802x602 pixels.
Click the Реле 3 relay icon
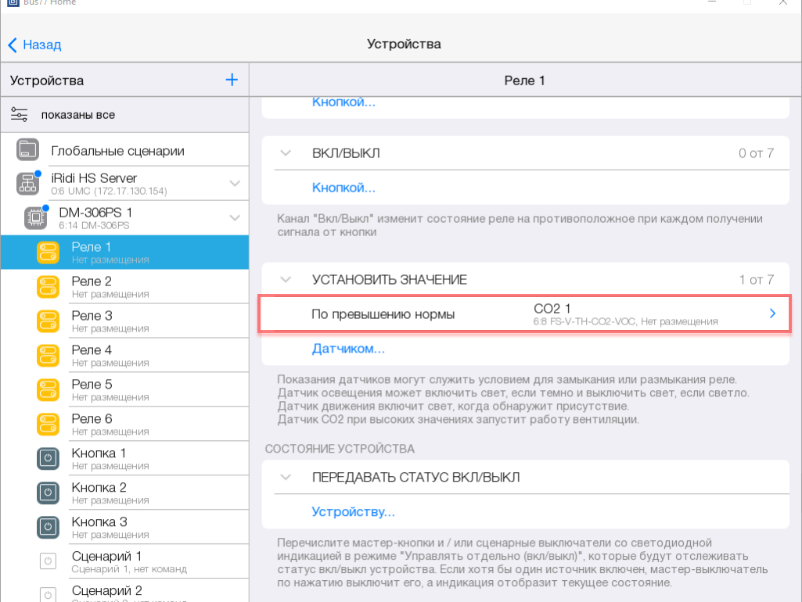[49, 321]
